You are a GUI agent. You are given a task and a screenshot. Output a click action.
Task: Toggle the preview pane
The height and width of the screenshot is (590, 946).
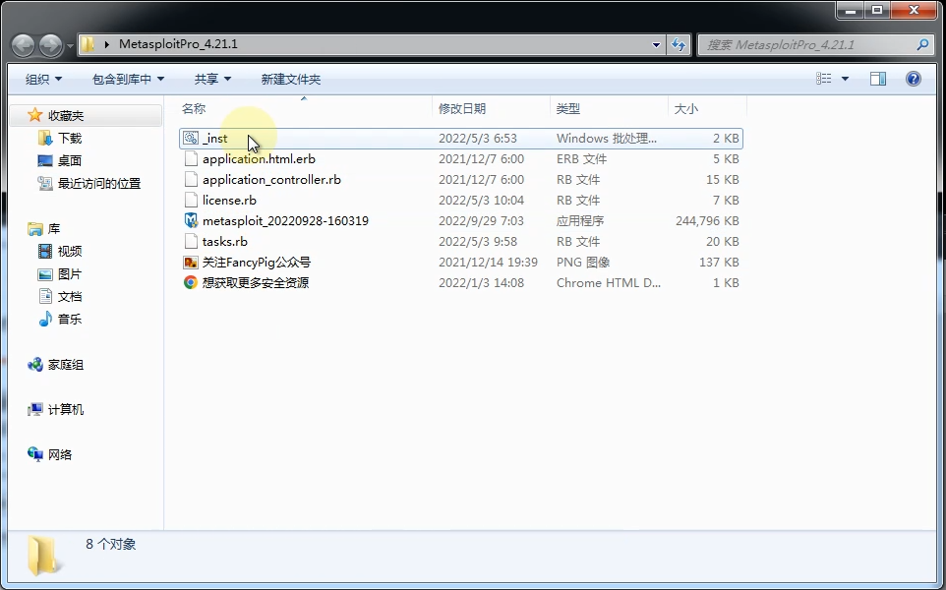click(878, 79)
